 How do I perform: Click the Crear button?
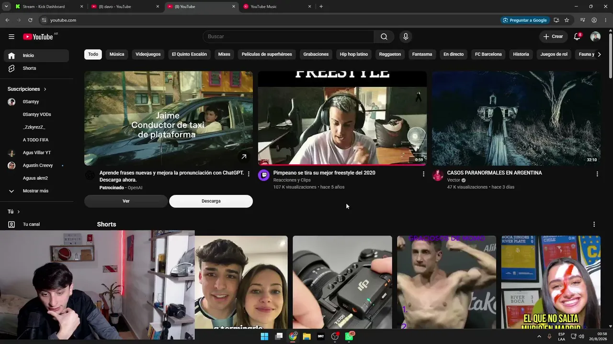[553, 37]
